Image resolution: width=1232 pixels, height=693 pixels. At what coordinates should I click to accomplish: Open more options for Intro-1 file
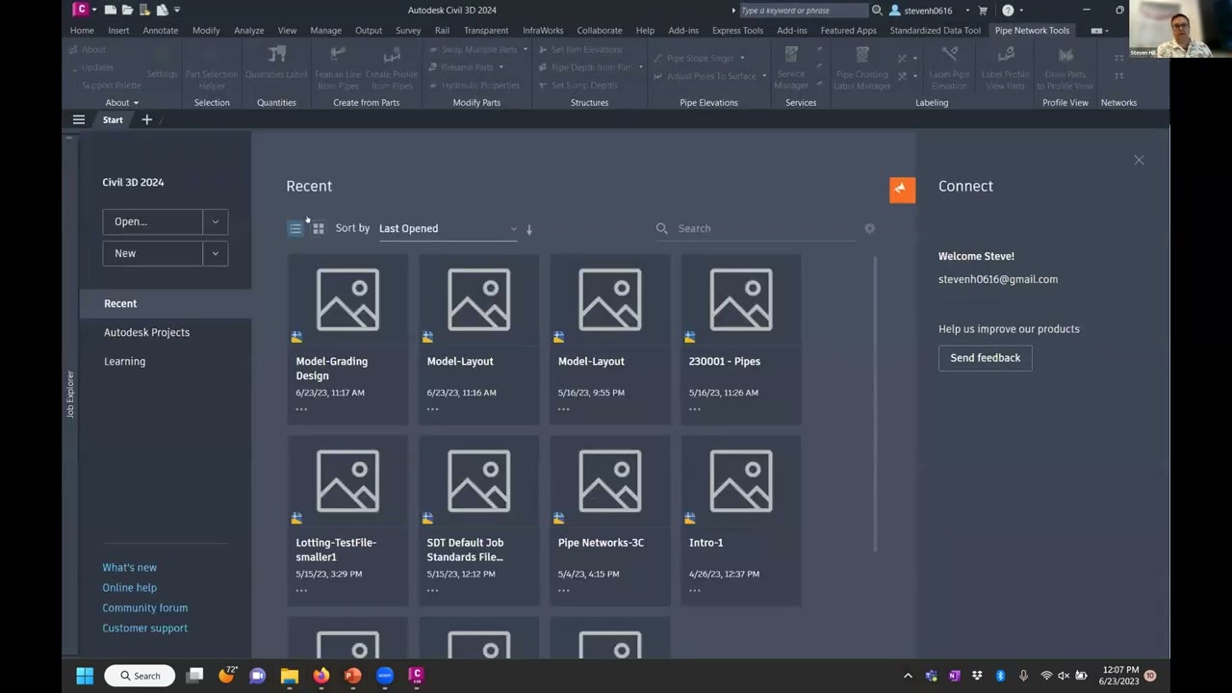point(694,590)
